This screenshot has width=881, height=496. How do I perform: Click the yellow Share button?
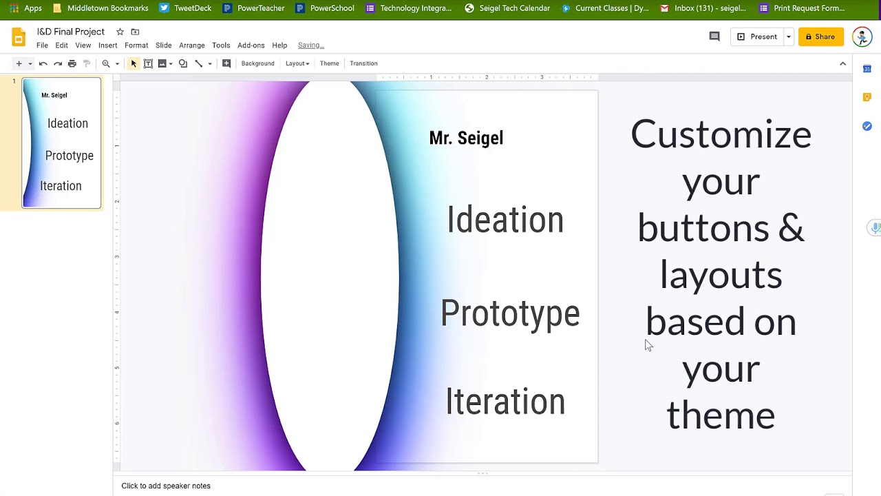[820, 37]
